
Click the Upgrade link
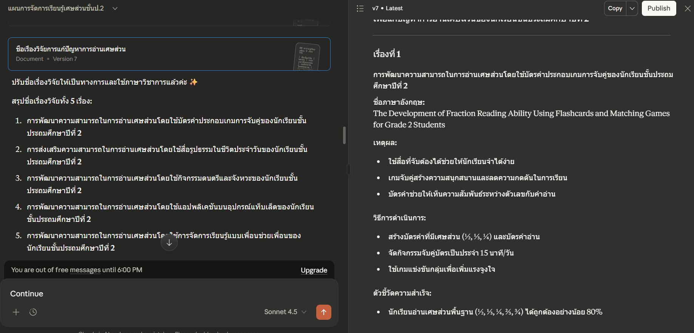314,270
